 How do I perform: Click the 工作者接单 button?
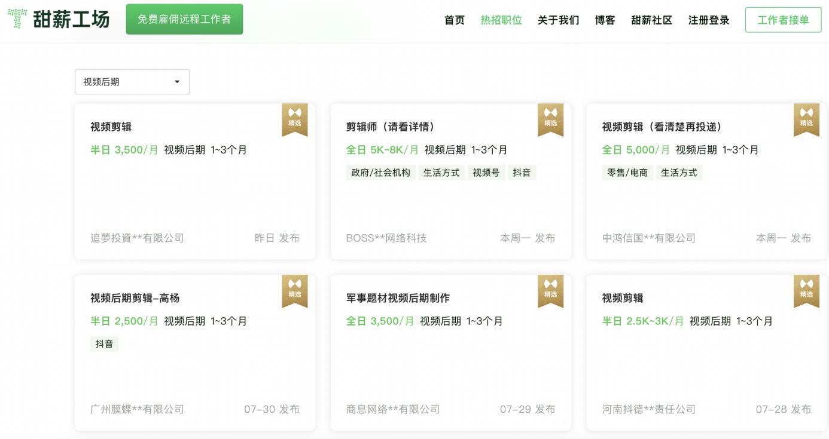tap(784, 20)
